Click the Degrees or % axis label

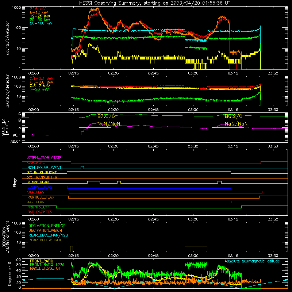9,273
